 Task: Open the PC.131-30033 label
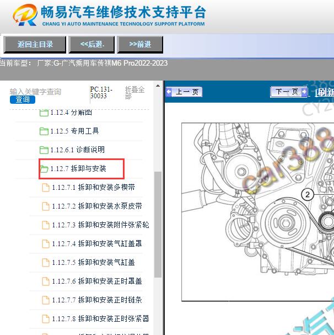pos(101,93)
